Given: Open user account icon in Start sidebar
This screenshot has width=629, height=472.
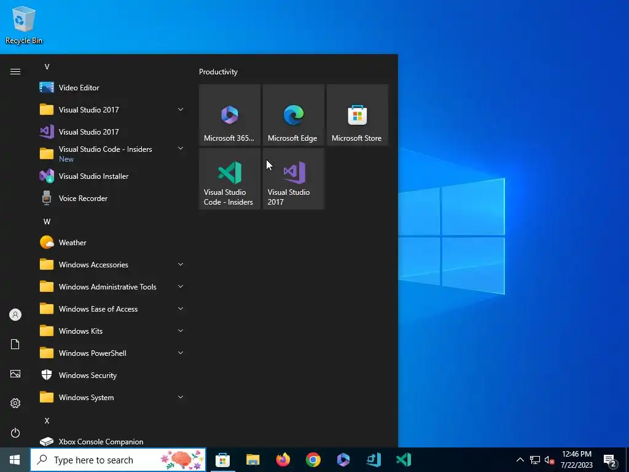Looking at the screenshot, I should pyautogui.click(x=15, y=315).
